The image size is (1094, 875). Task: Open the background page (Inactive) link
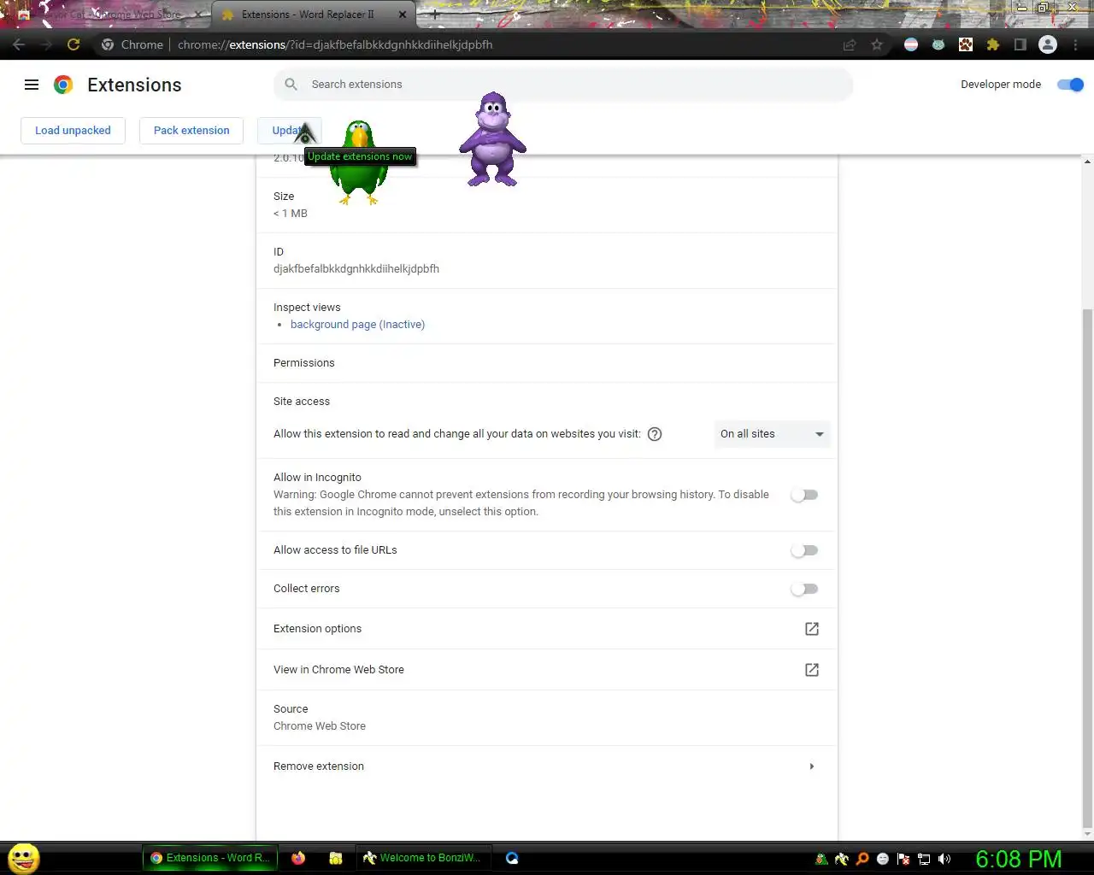(x=357, y=325)
